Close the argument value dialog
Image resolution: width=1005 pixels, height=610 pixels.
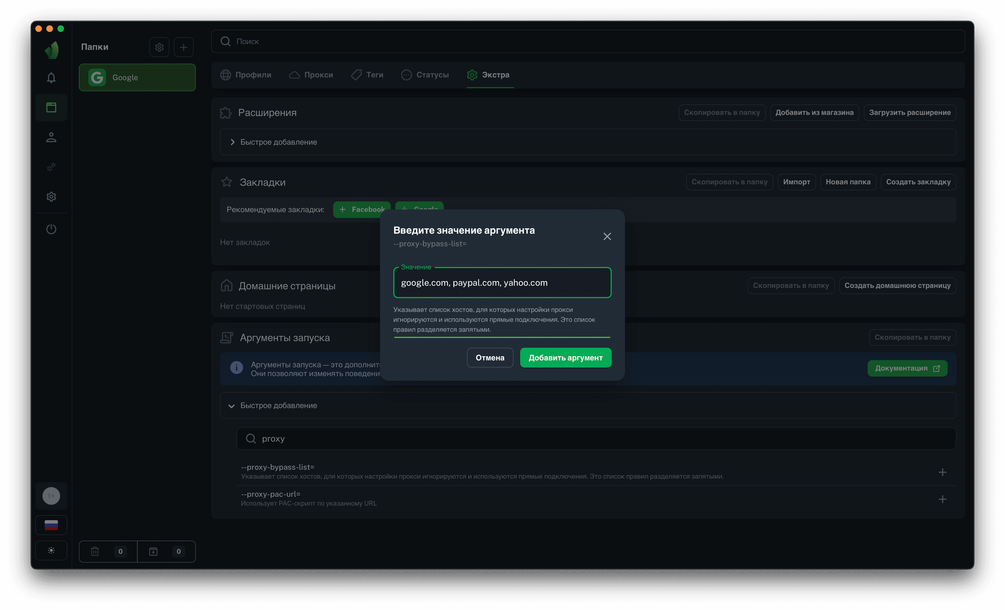point(607,237)
